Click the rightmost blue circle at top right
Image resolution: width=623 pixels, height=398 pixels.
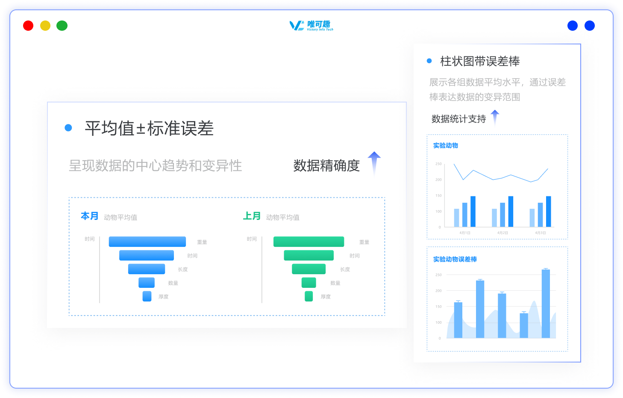589,26
